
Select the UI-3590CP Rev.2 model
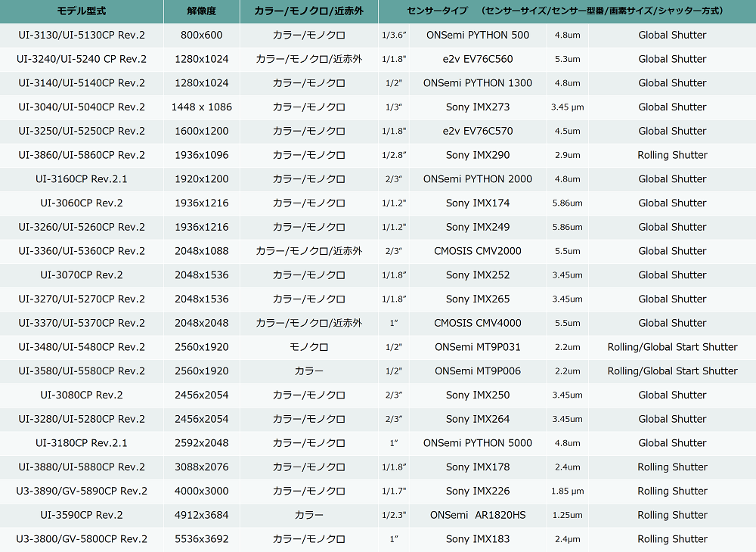[82, 515]
